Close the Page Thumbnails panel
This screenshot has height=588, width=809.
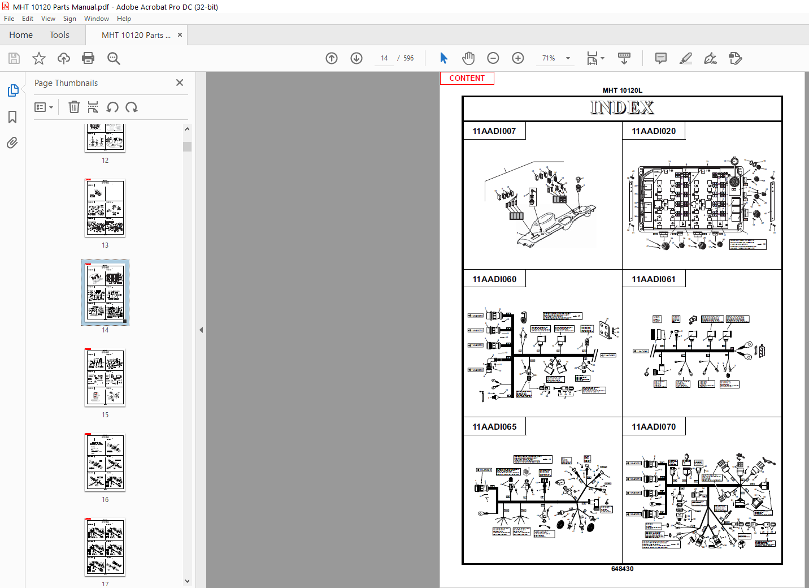[x=180, y=83]
